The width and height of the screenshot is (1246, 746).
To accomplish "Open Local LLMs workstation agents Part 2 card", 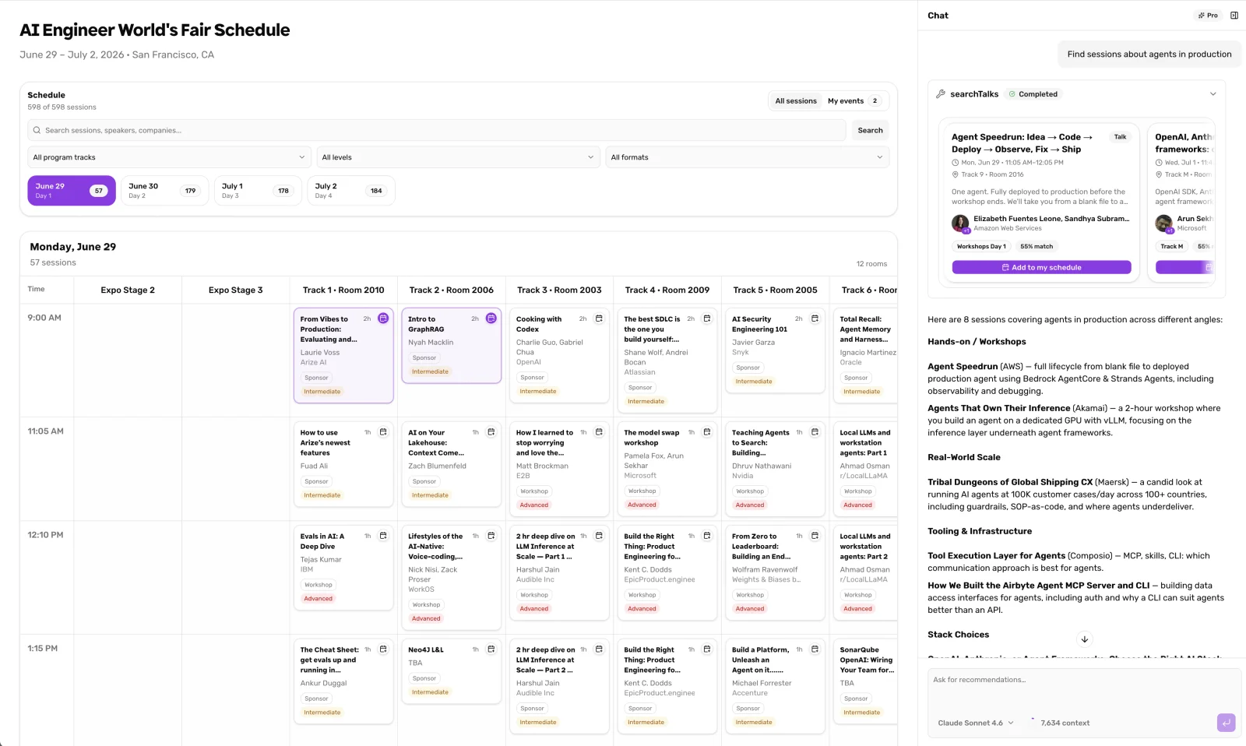I will pos(864,572).
